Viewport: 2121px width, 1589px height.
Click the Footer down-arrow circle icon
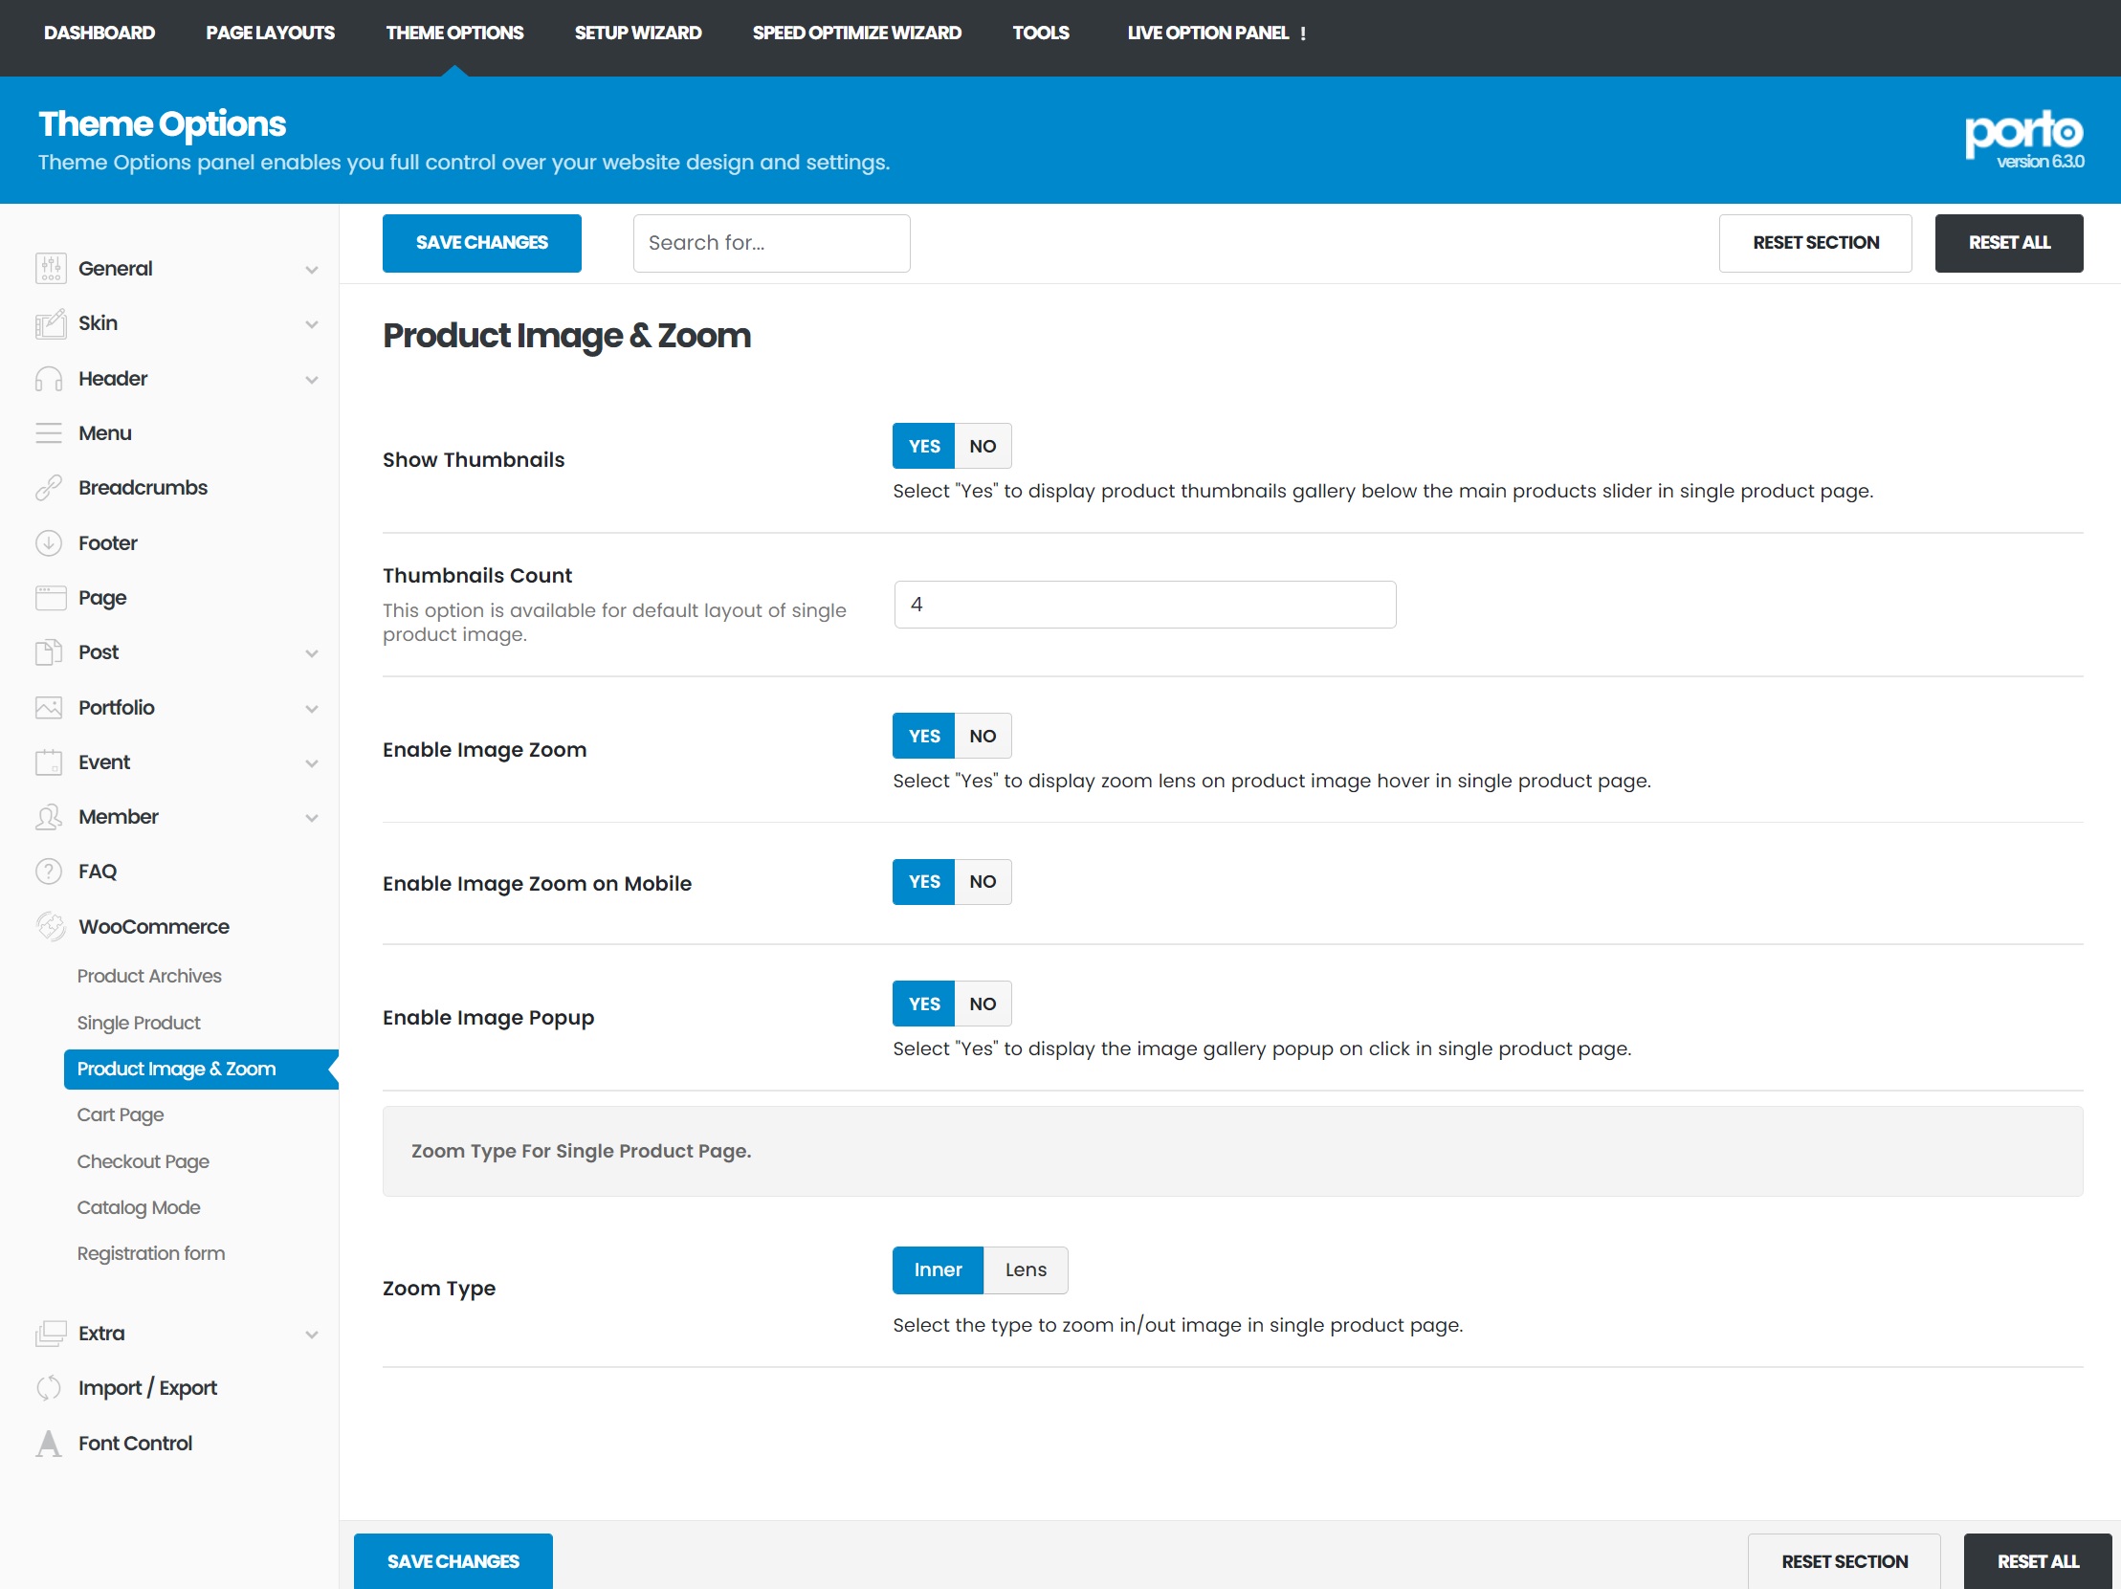(x=49, y=542)
